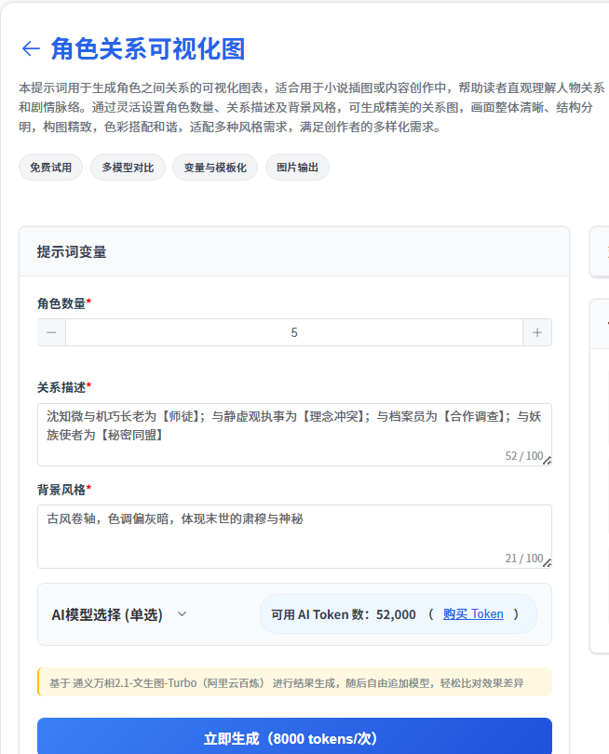609x754 pixels.
Task: Increase 角色数量 with the plus button
Action: [537, 333]
